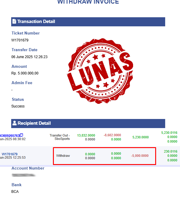Select the amount Rp. 5.000.000,00
The height and width of the screenshot is (198, 180).
25,73
